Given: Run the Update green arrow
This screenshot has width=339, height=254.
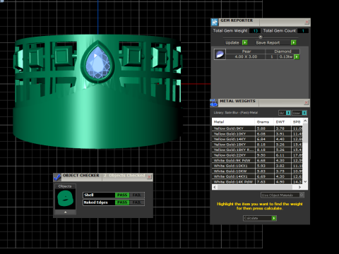Looking at the screenshot, I should tap(245, 42).
